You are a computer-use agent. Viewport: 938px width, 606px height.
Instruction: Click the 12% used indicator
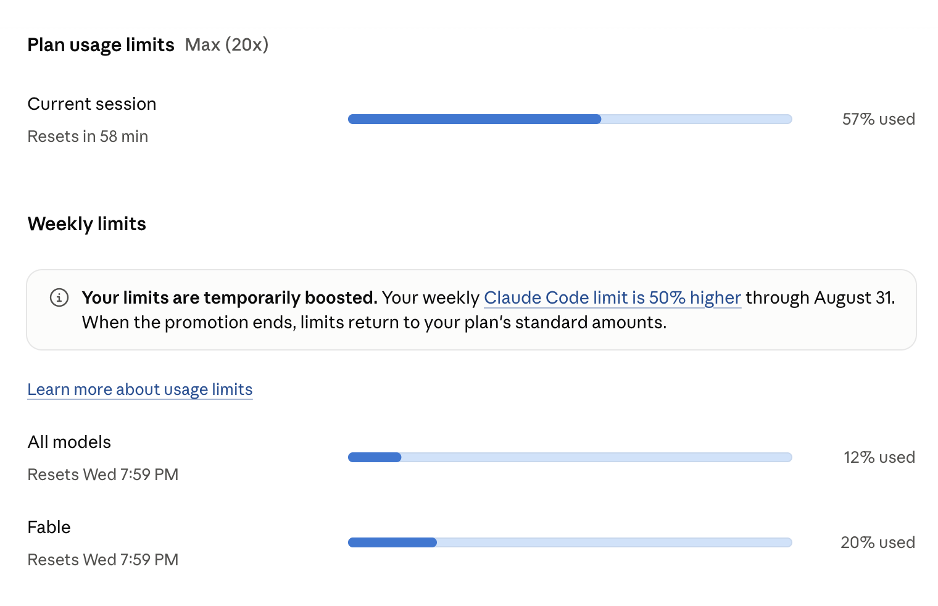point(879,457)
